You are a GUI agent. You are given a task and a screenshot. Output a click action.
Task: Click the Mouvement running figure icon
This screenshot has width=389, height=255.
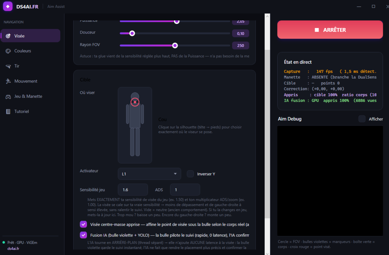(8, 81)
